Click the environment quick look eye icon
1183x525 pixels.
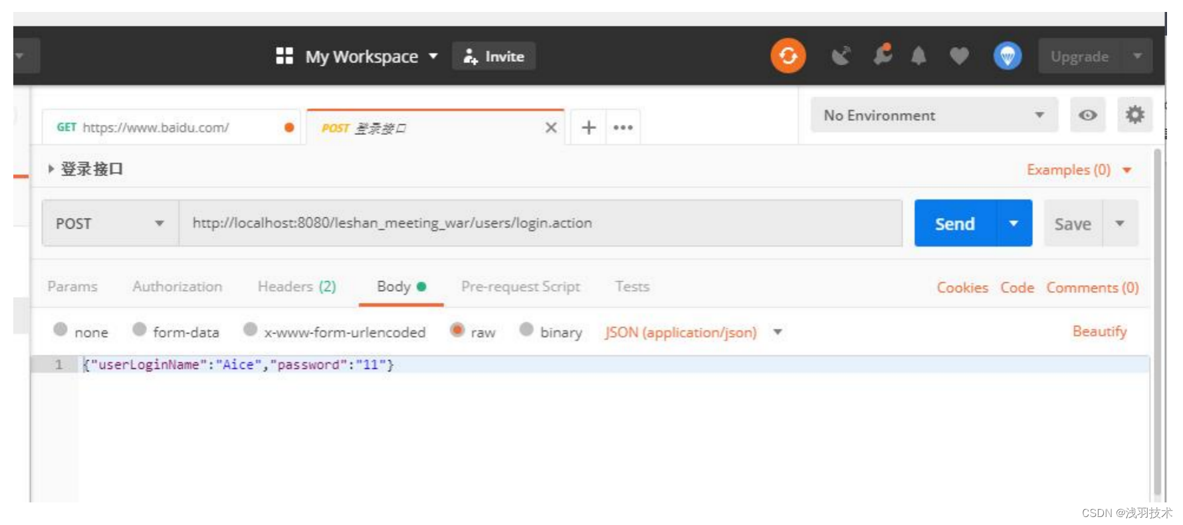[1088, 115]
